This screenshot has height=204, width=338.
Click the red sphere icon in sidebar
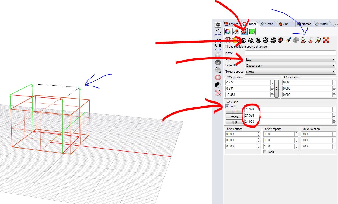(218, 78)
